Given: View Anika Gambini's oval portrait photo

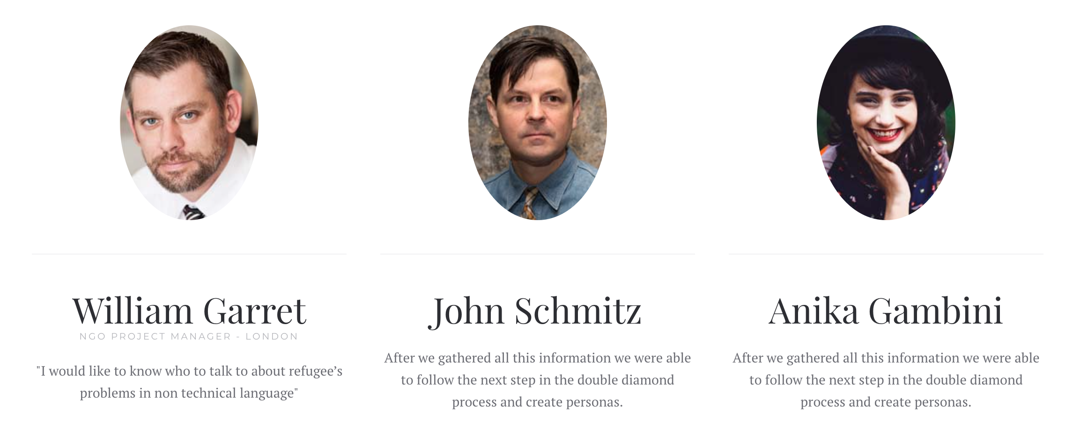Looking at the screenshot, I should click(886, 123).
